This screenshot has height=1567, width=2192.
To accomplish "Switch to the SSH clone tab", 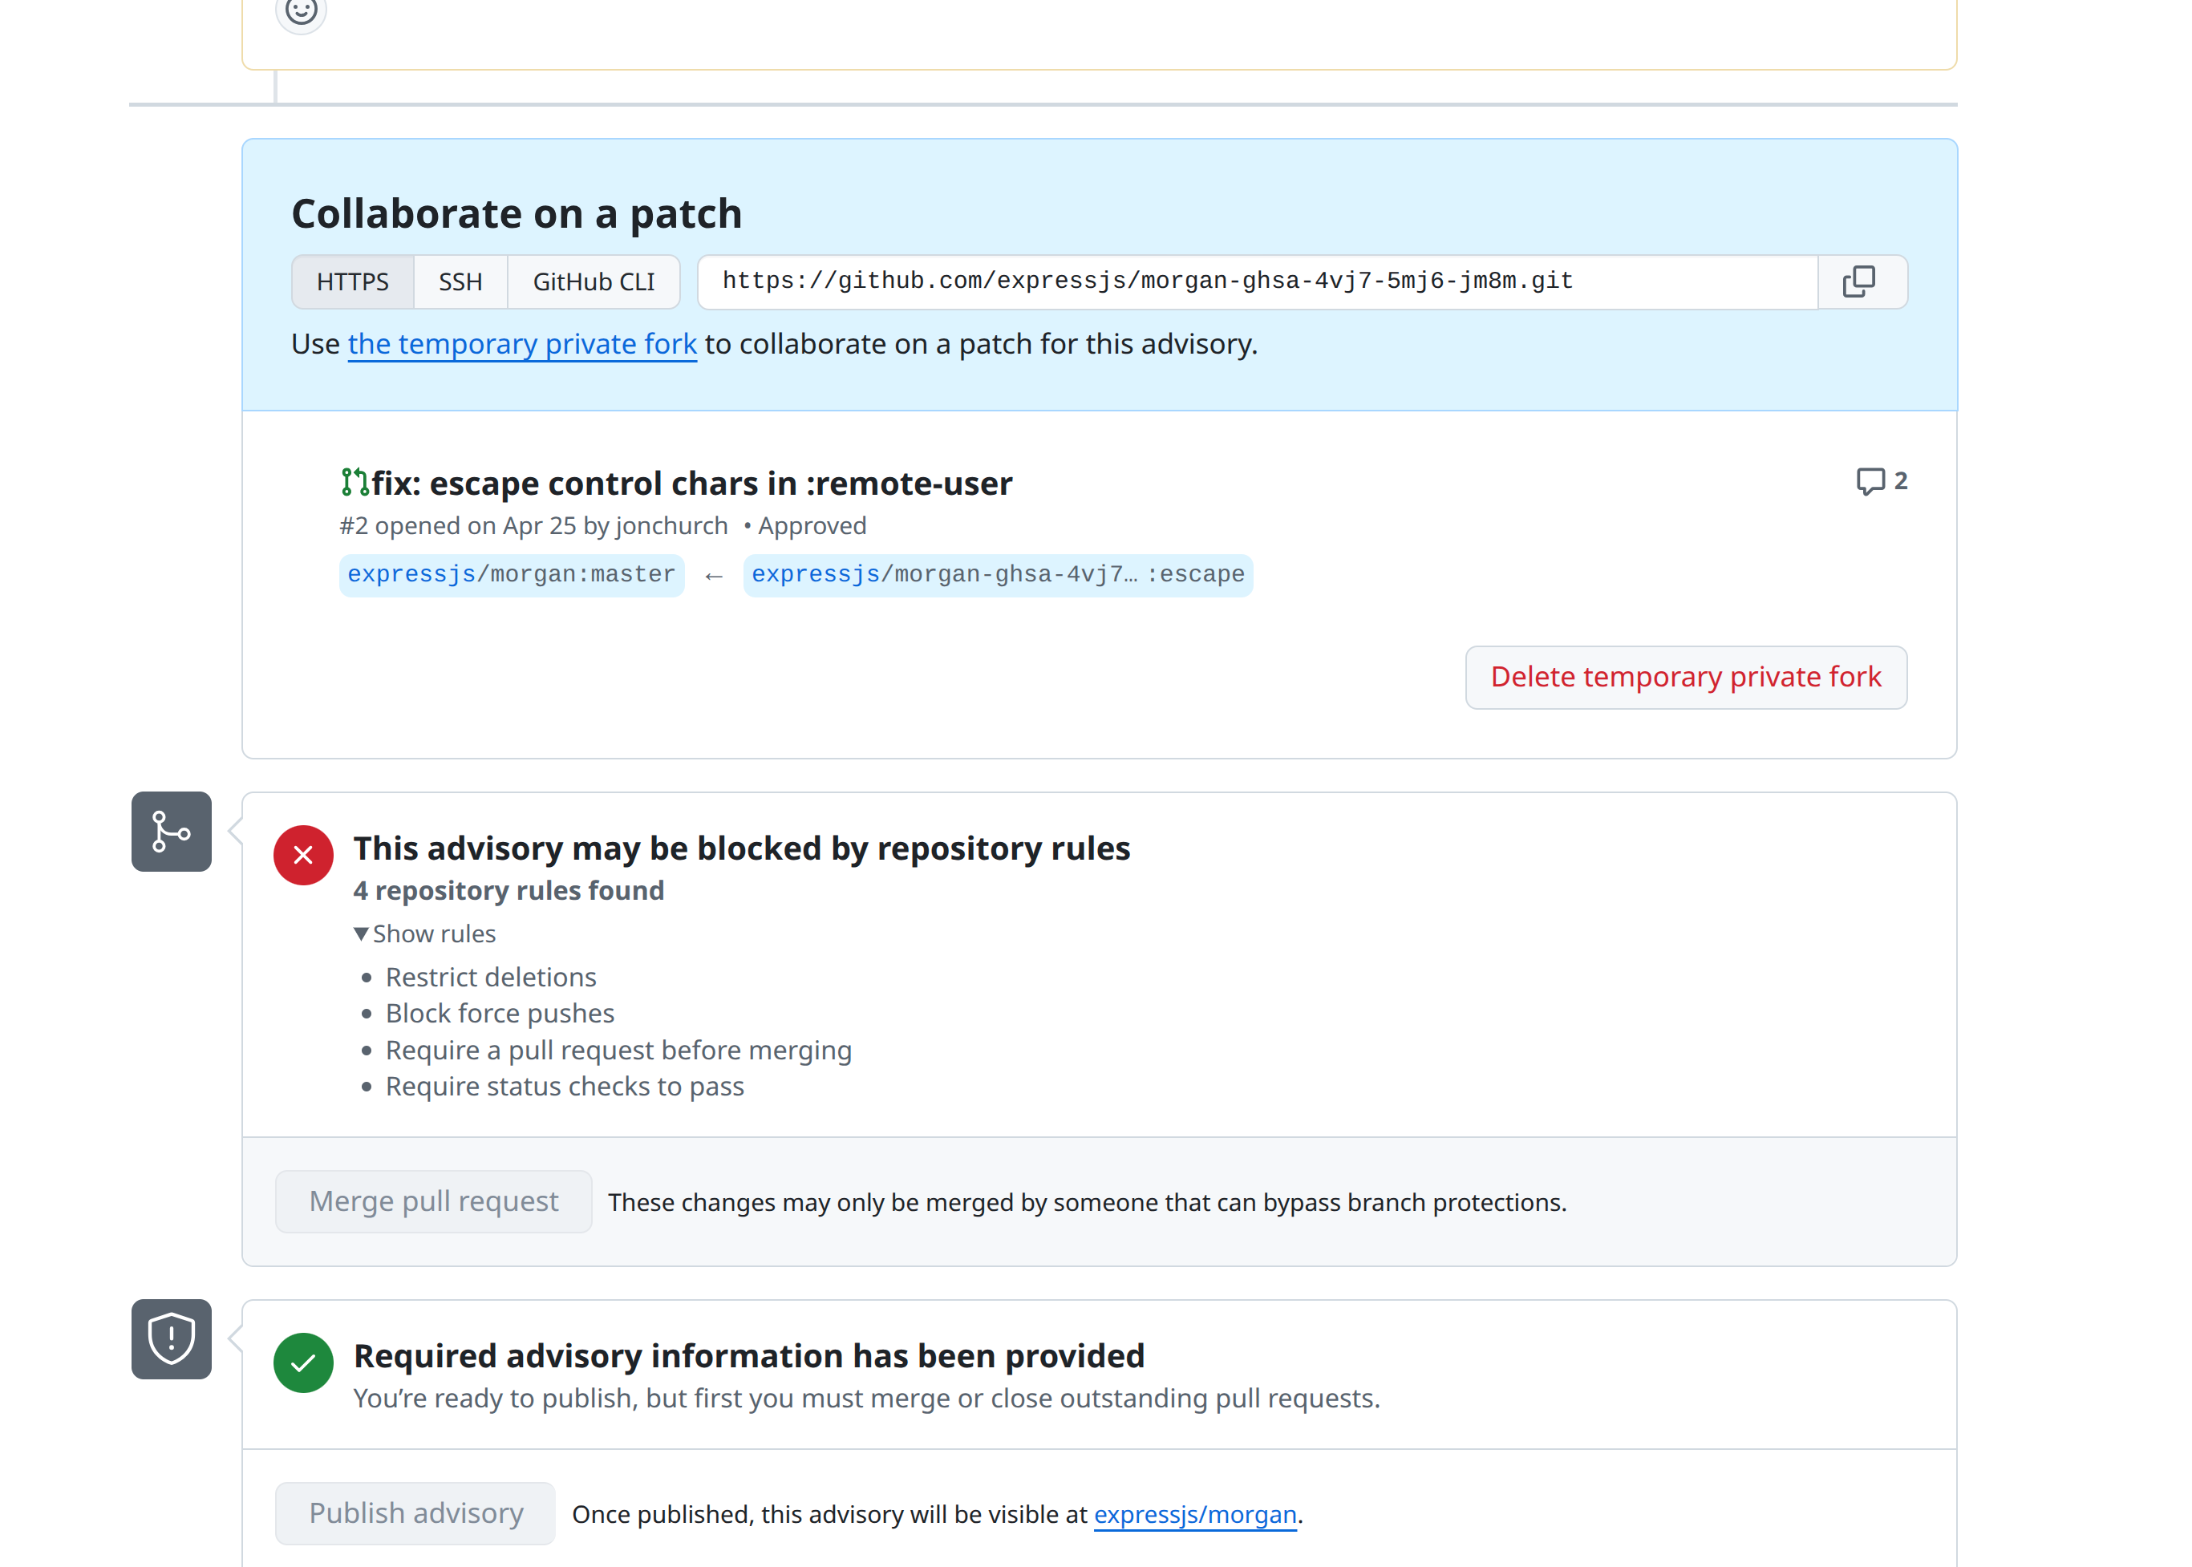I will pos(460,281).
